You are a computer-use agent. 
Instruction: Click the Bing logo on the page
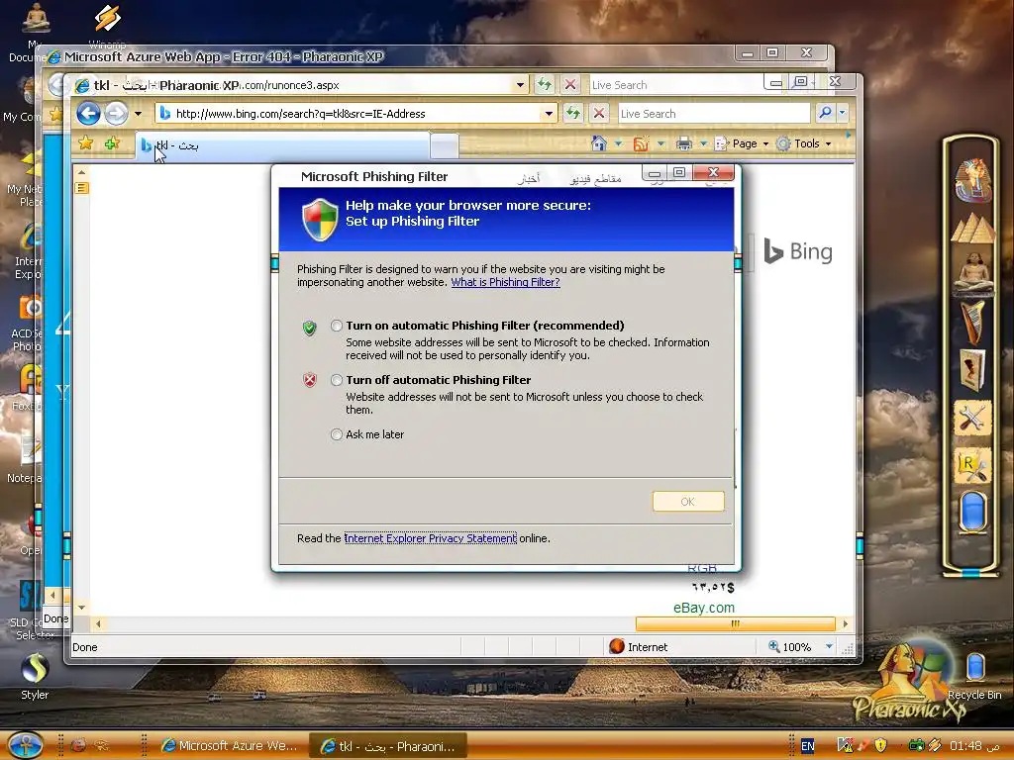pos(798,251)
